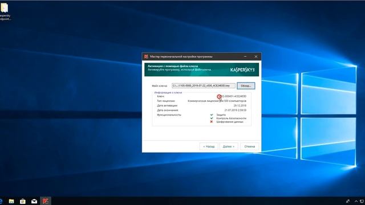365x205 pixels.
Task: Click the heading Активация с помощью файла ключа
Action: (x=173, y=66)
